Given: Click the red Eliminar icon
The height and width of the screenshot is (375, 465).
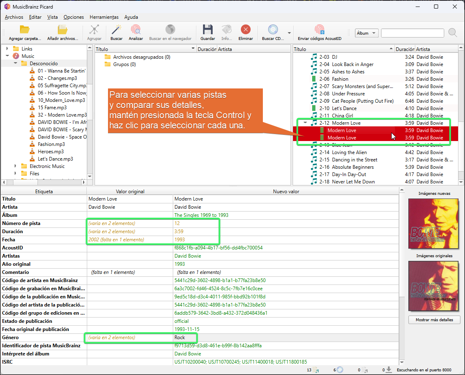Looking at the screenshot, I should [246, 30].
